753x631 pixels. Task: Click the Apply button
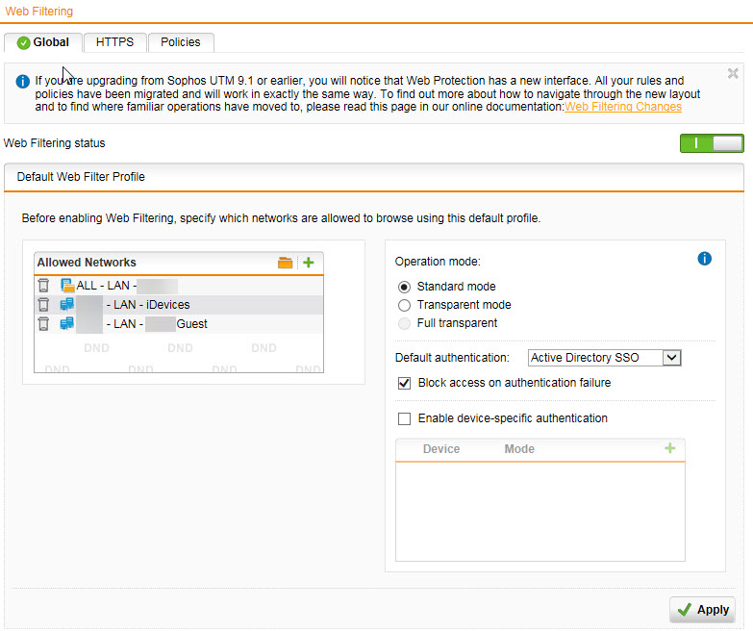coord(703,609)
